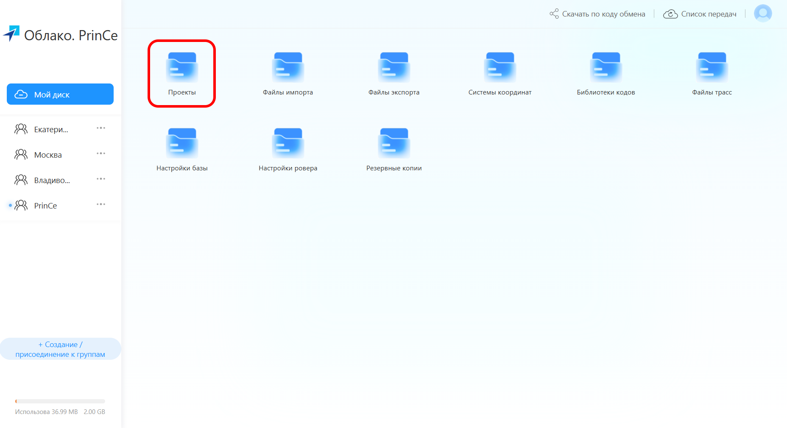Click the share icon beside Скачать по коду обмена
The height and width of the screenshot is (428, 787).
point(554,14)
